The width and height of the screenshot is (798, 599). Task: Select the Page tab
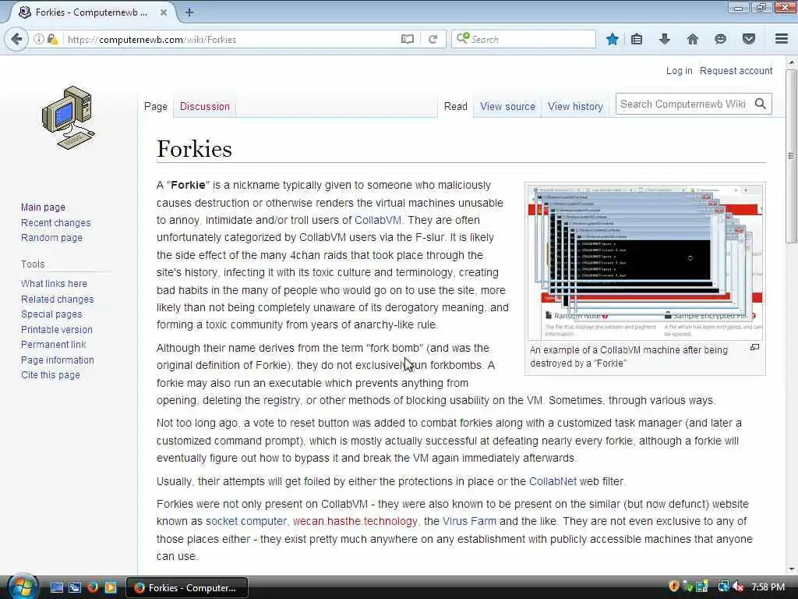point(156,106)
